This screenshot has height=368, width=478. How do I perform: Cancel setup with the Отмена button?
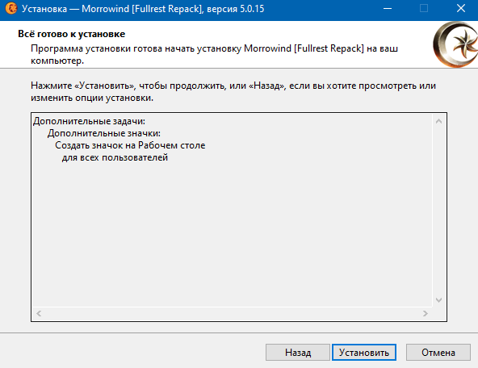tap(438, 352)
